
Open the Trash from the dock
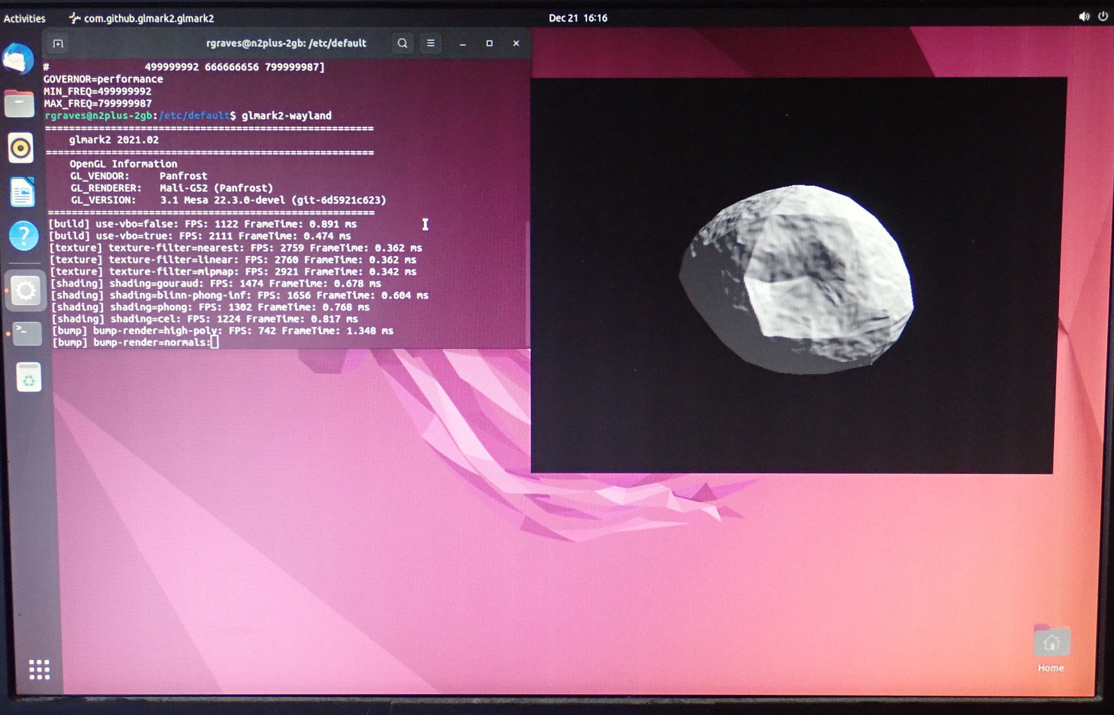coord(29,378)
